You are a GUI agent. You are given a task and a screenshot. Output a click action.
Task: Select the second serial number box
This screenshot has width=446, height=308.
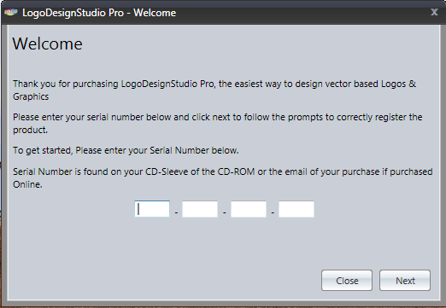[200, 209]
